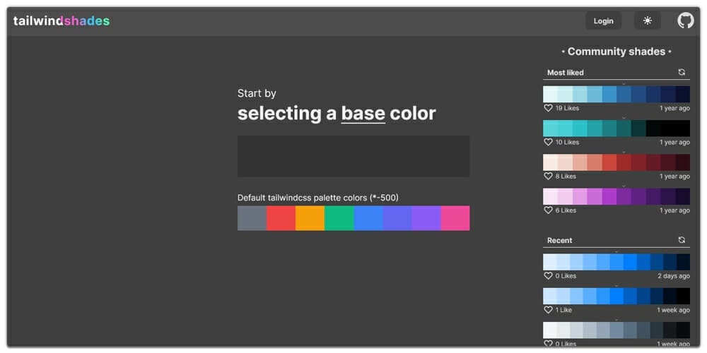Screen dimensions: 707x353
Task: Expand the chevron above the purple palette
Action: tap(624, 185)
